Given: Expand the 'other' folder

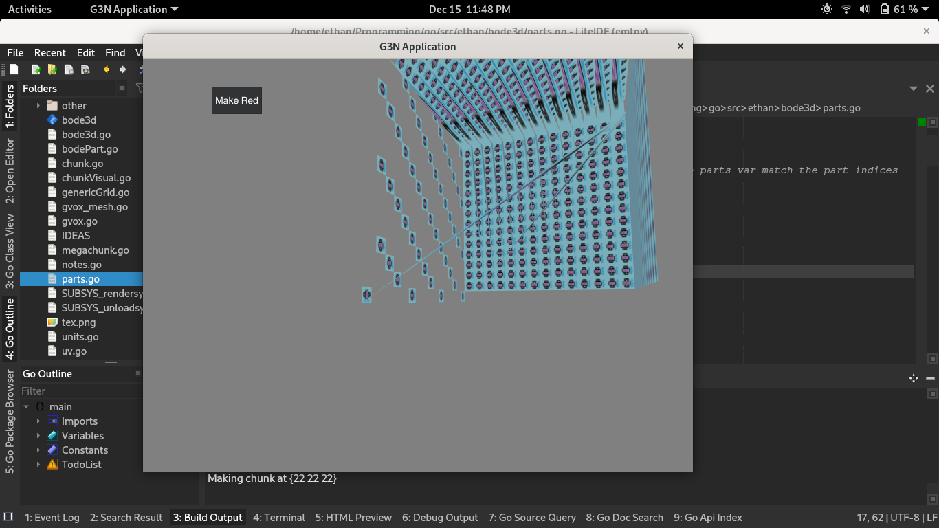Looking at the screenshot, I should click(x=38, y=106).
